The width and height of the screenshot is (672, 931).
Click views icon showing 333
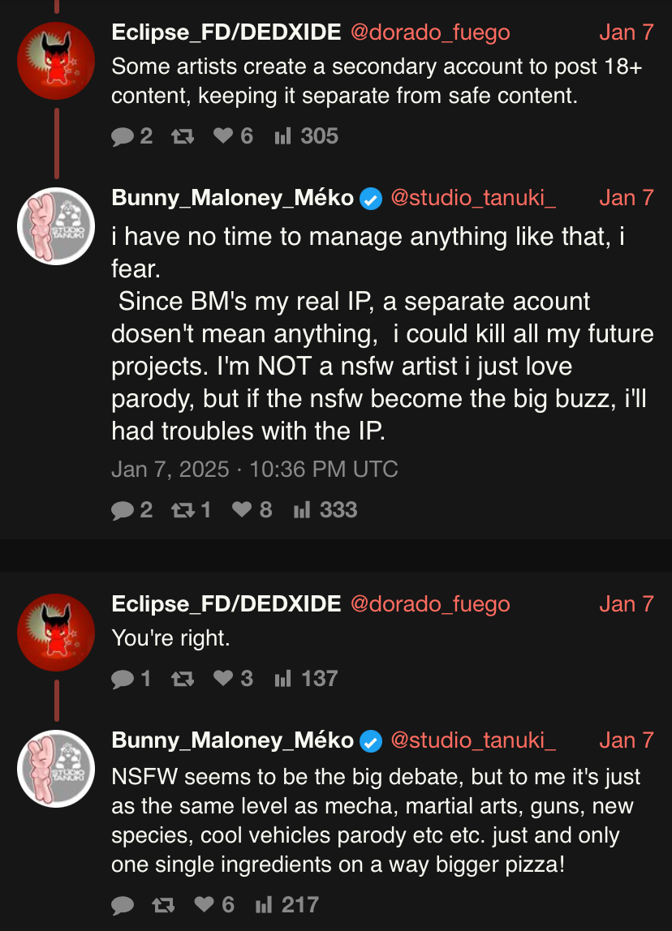pos(302,509)
